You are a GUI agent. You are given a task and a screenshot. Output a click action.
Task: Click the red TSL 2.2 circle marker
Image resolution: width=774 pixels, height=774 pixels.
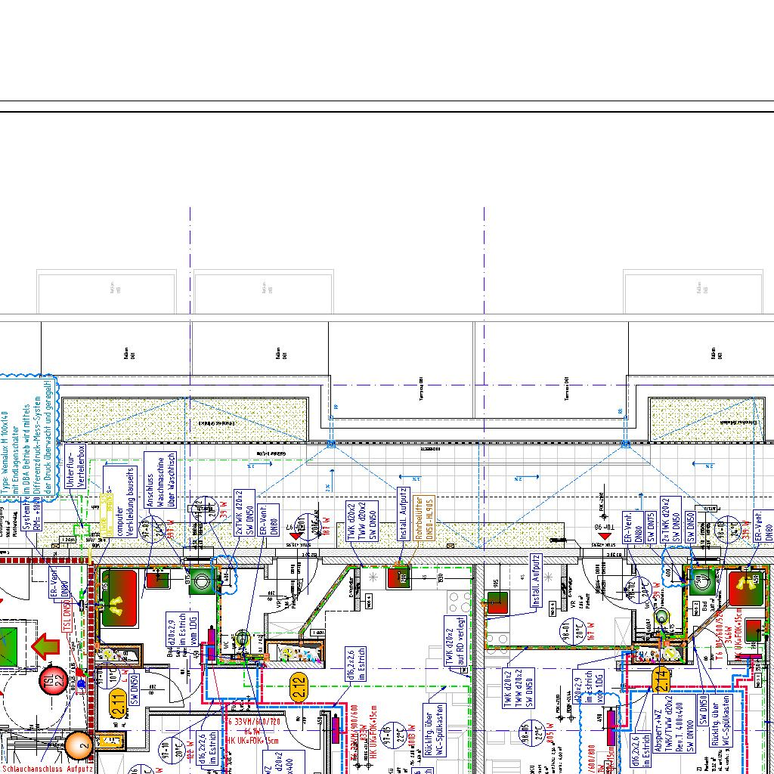(x=54, y=680)
